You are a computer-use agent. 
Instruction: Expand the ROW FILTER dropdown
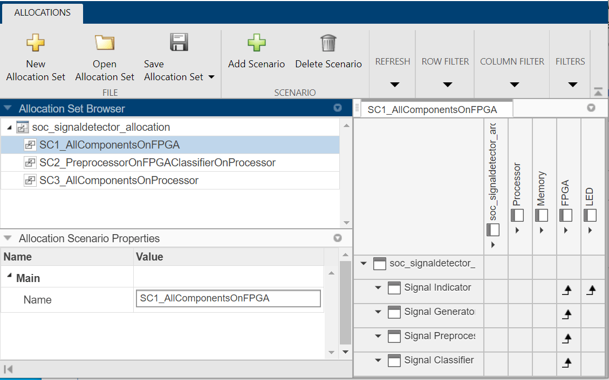click(x=446, y=85)
